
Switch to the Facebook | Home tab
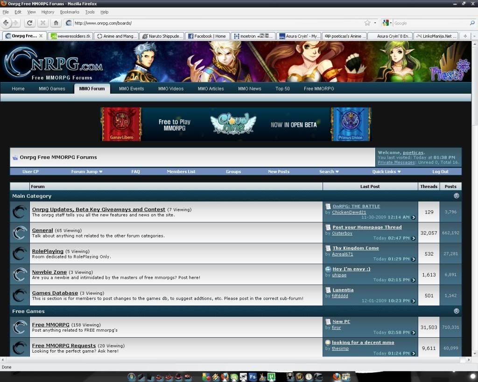207,36
